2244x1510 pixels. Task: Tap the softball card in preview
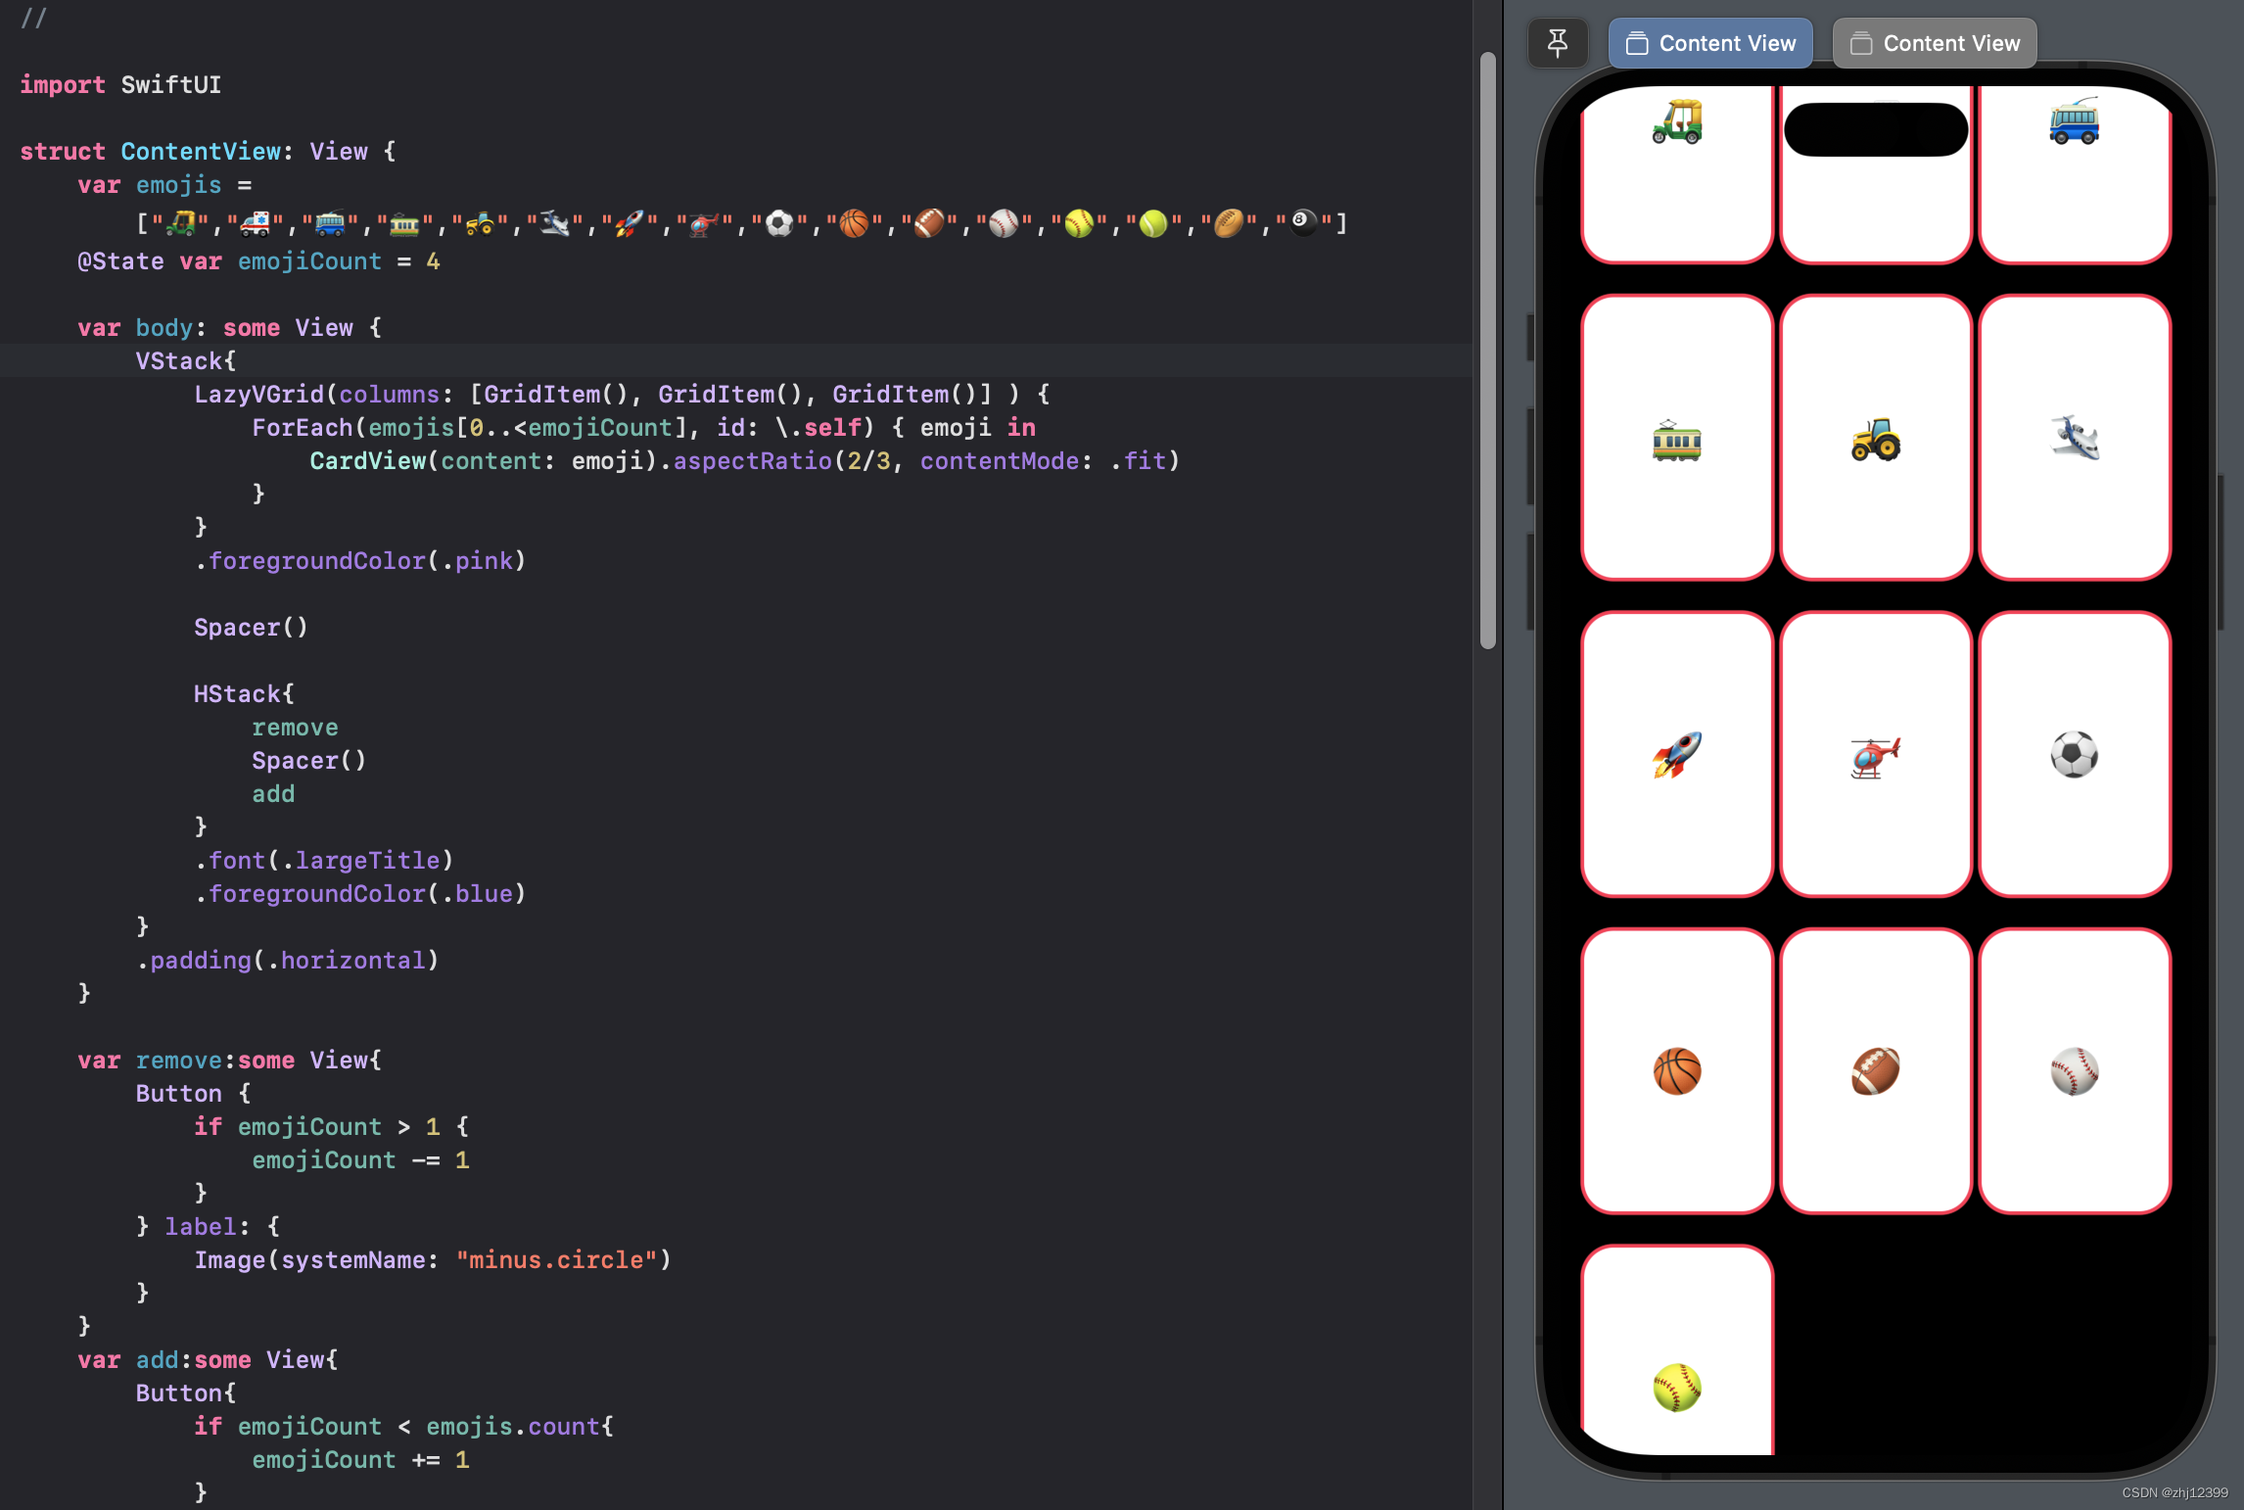pos(1677,1349)
